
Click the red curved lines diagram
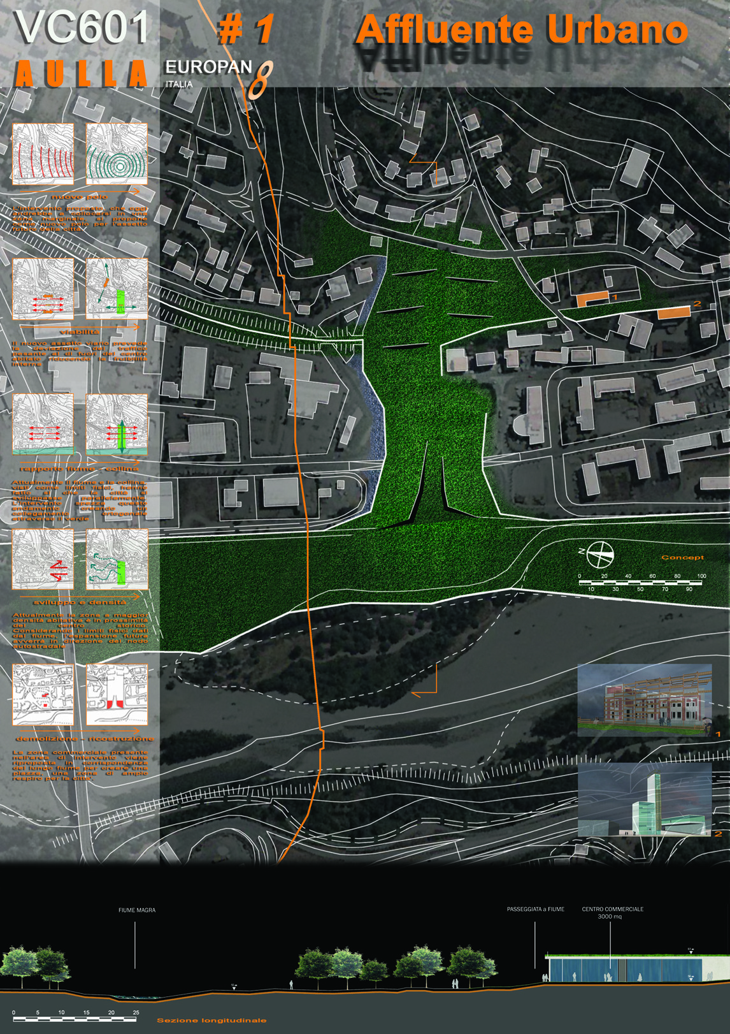coord(43,154)
